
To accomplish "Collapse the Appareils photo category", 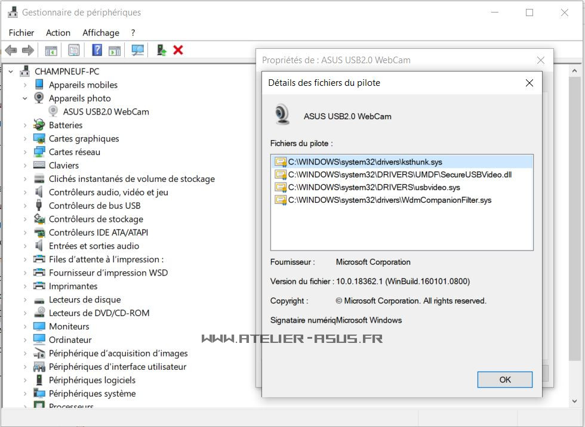I will click(25, 98).
